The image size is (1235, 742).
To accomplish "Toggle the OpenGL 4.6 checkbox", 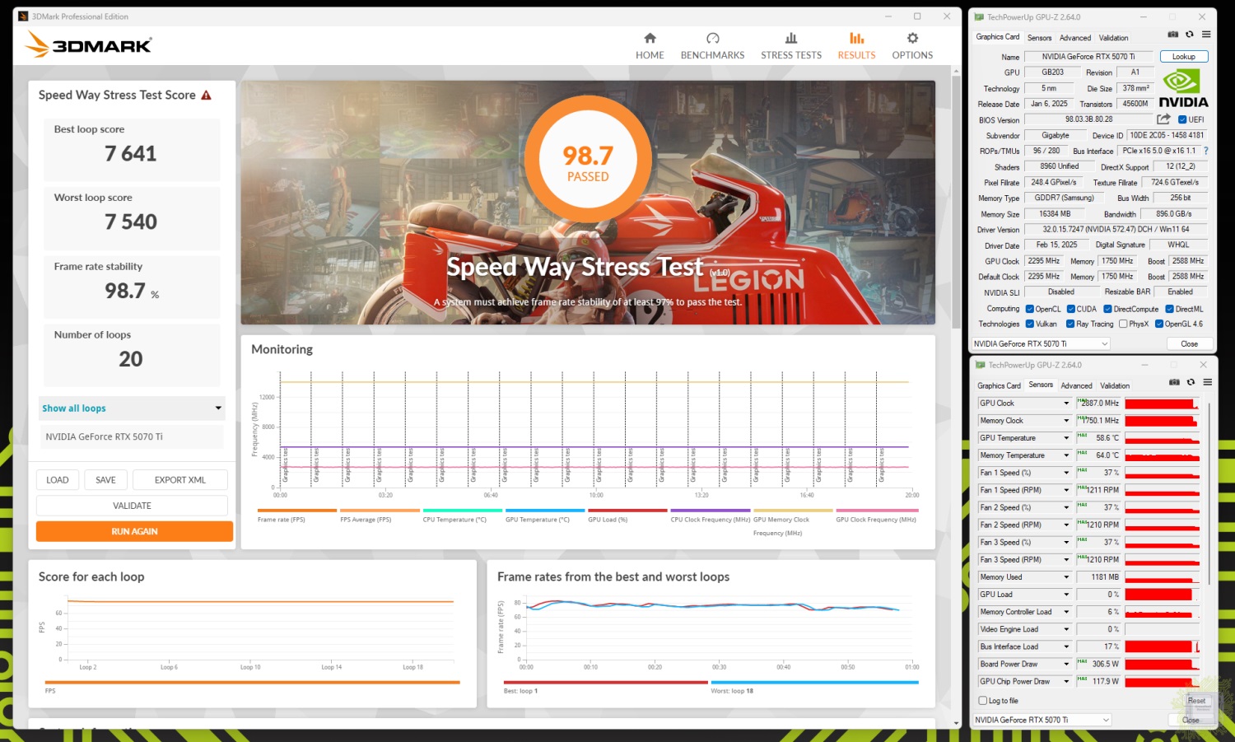I will (1159, 324).
